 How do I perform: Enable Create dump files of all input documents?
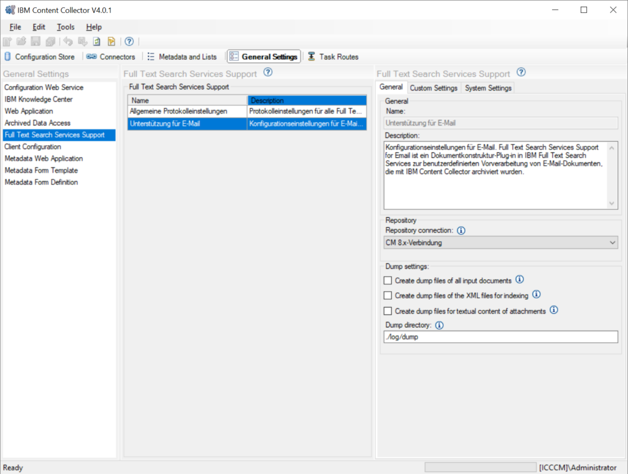tap(388, 281)
